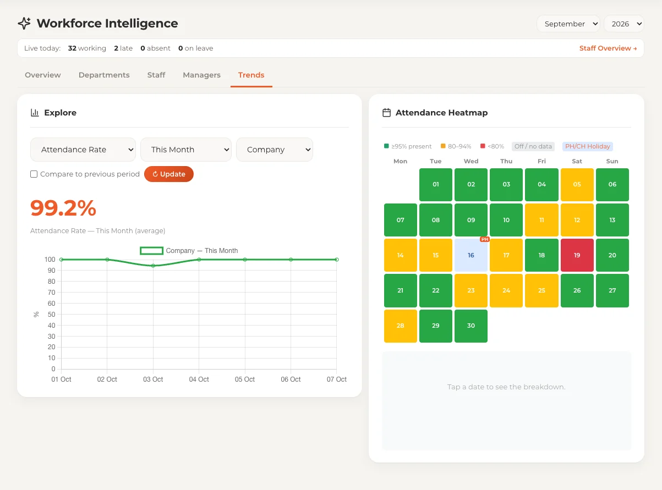Click the PH holiday badge on day 16
The image size is (662, 490).
[485, 239]
